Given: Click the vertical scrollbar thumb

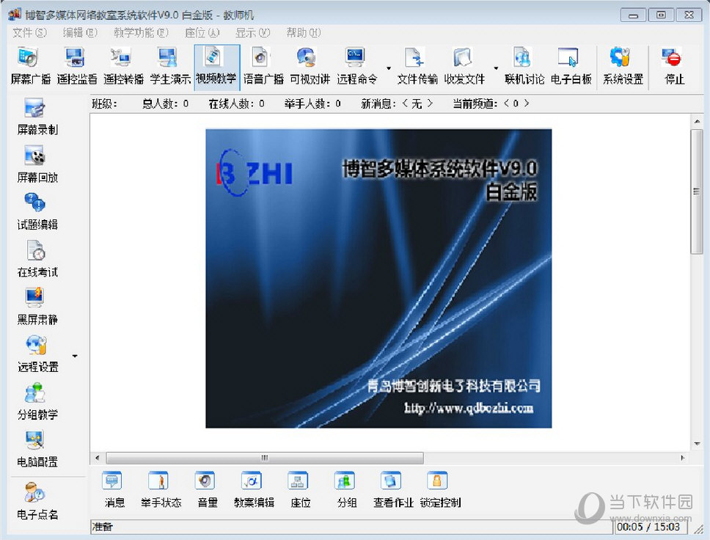Looking at the screenshot, I should [696, 191].
